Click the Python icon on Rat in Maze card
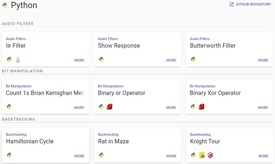Screen dimensions: 275x164 tap(101, 155)
